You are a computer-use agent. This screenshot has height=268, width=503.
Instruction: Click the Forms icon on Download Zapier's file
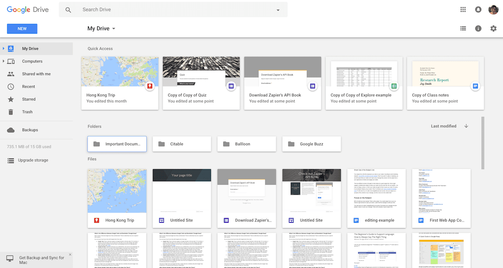226,220
